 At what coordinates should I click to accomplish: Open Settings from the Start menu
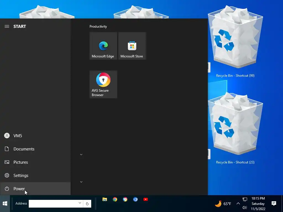click(35, 175)
